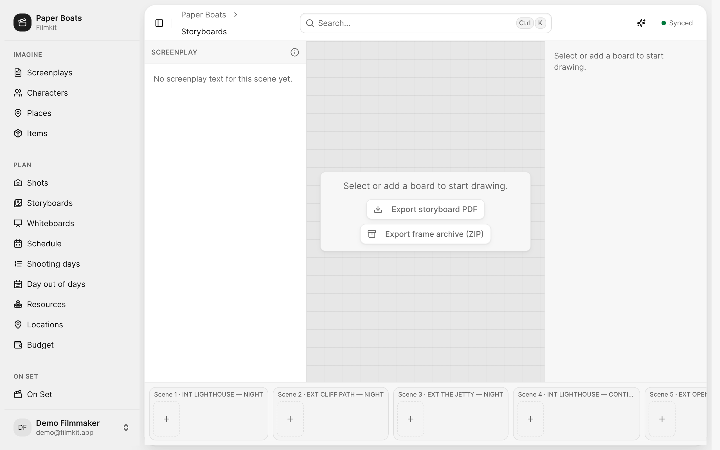Open Characters in the sidebar
The width and height of the screenshot is (720, 450).
(x=72, y=93)
